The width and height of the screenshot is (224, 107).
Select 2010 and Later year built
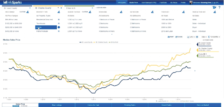167,31
